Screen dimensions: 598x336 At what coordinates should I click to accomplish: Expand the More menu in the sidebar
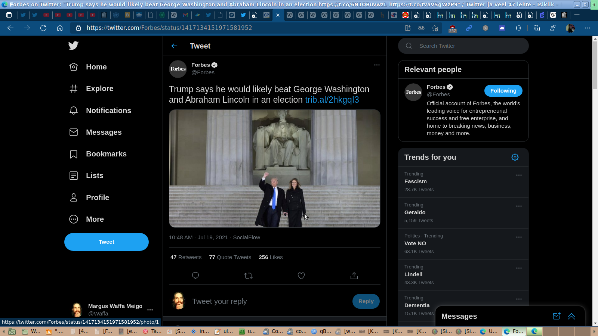point(87,219)
